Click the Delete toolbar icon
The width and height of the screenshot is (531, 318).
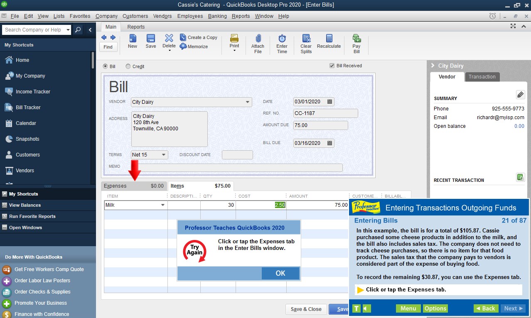[x=169, y=38]
